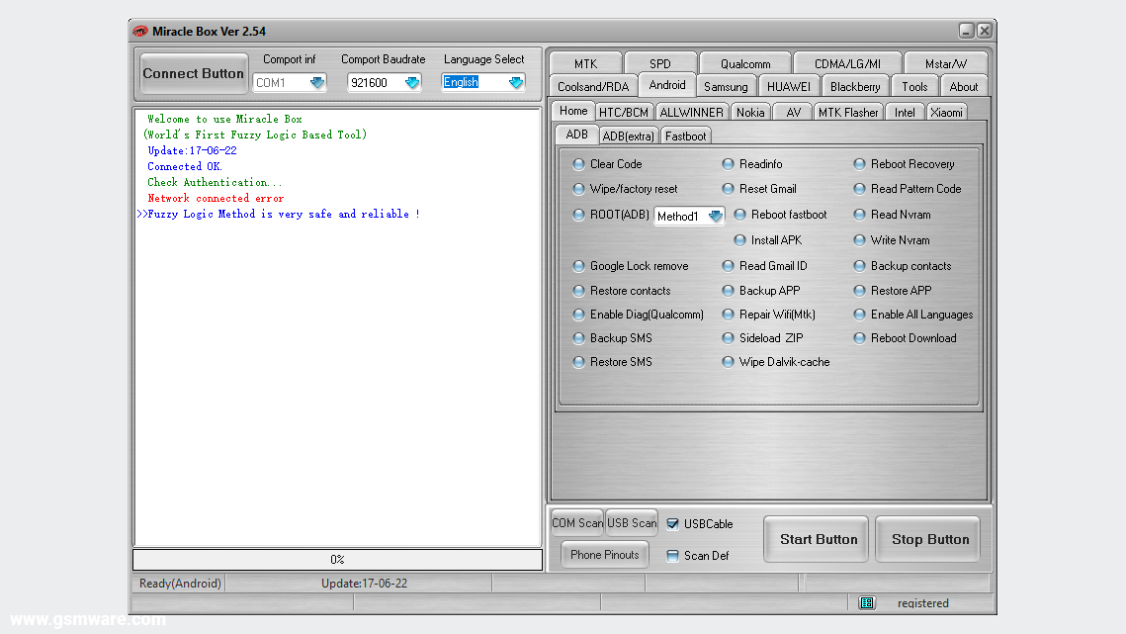Viewport: 1126px width, 634px height.
Task: Select the Clear Code radio option
Action: click(578, 164)
